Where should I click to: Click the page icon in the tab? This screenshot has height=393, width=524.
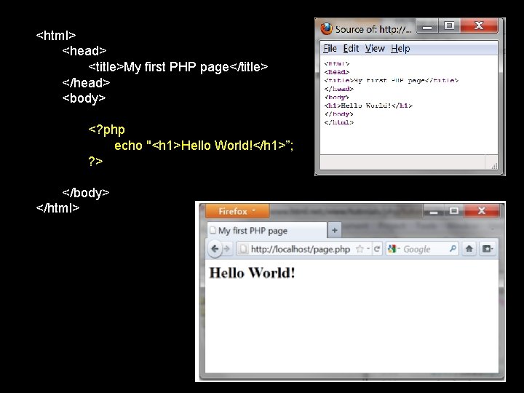point(213,231)
